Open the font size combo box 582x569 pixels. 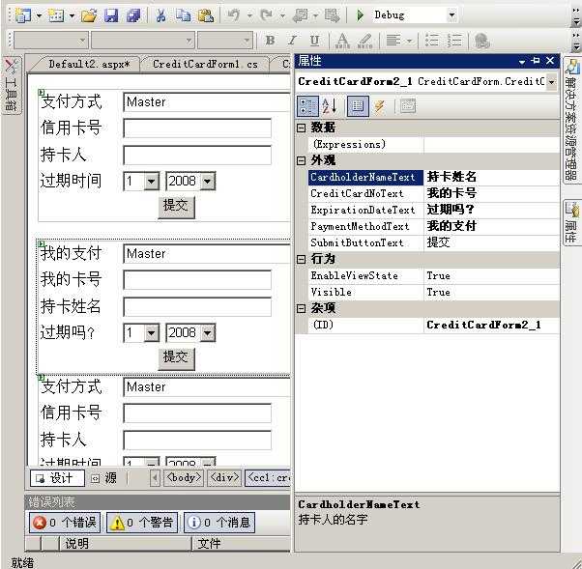coord(225,41)
